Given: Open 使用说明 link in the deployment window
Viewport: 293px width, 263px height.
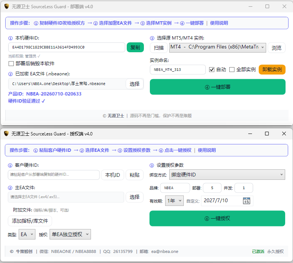Looking at the screenshot, I should [219, 23].
